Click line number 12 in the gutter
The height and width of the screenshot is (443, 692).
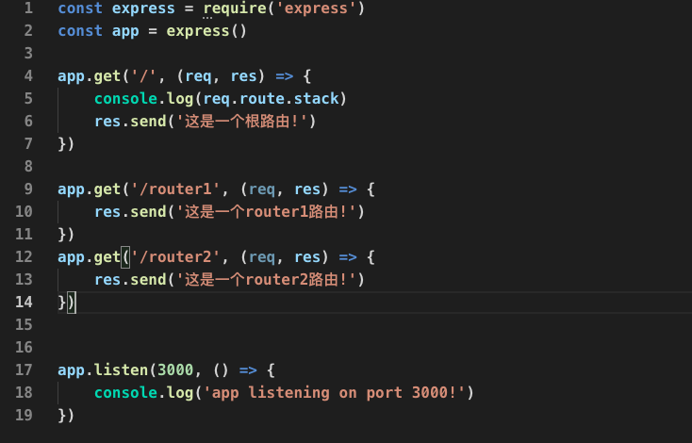[24, 256]
